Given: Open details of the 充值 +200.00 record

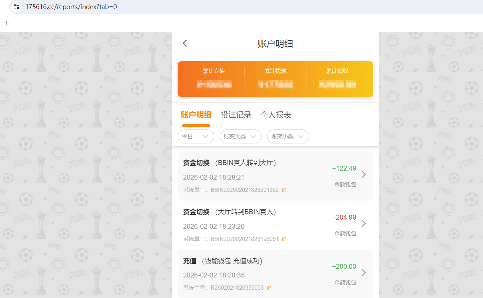Looking at the screenshot, I should click(x=364, y=273).
